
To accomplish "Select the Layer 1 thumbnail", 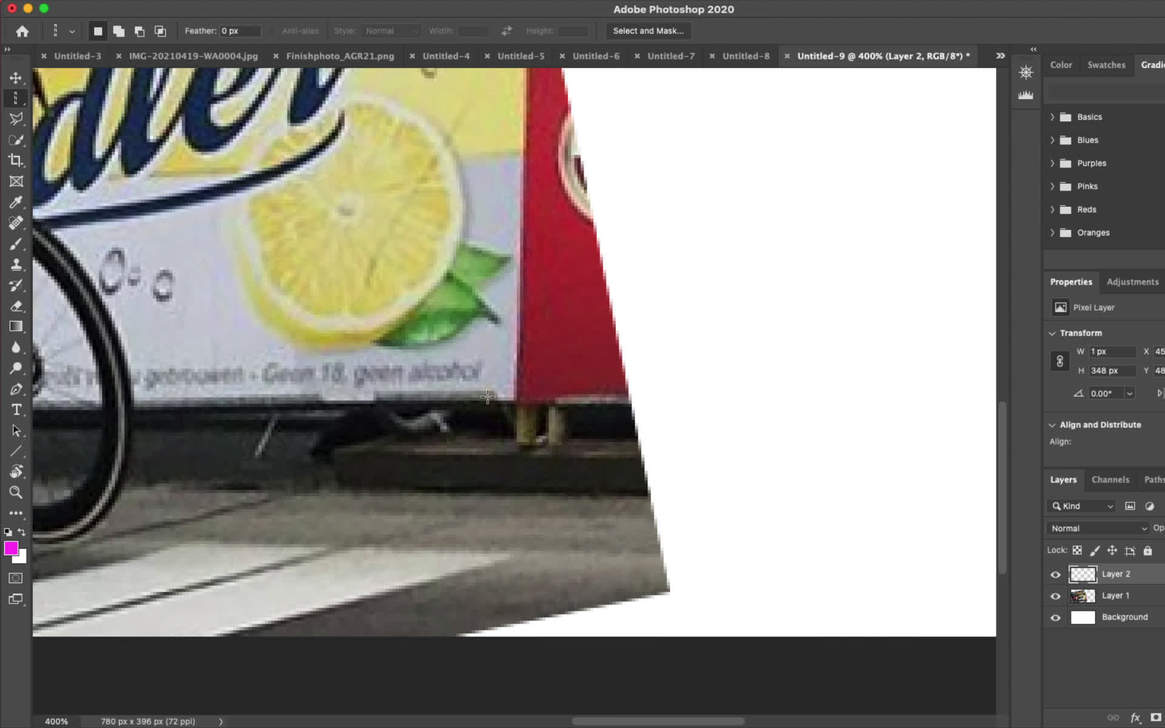I will [x=1082, y=596].
